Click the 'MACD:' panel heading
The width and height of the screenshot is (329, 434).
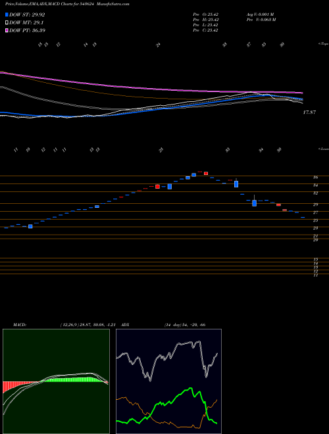[x=19, y=325]
